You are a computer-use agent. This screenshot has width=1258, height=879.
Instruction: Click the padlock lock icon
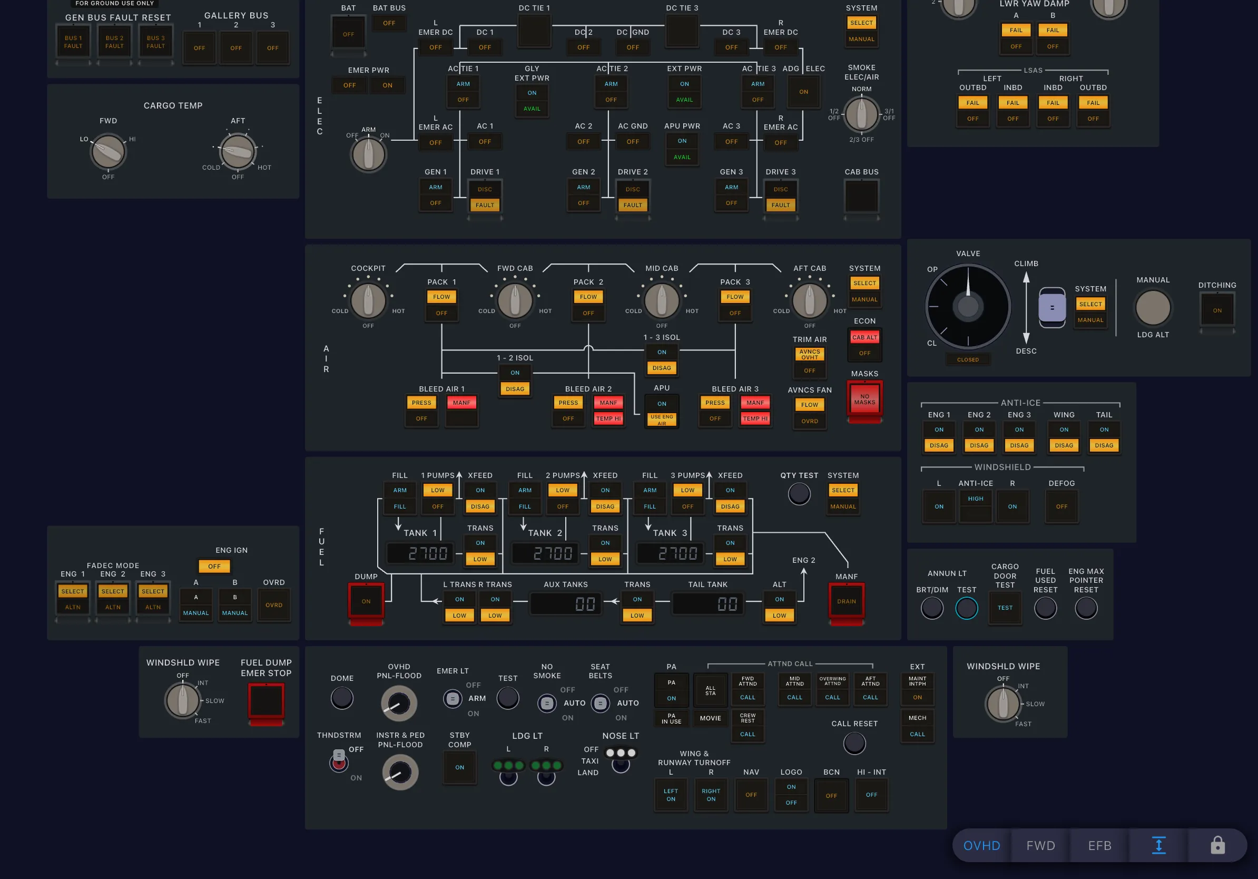pos(1217,845)
